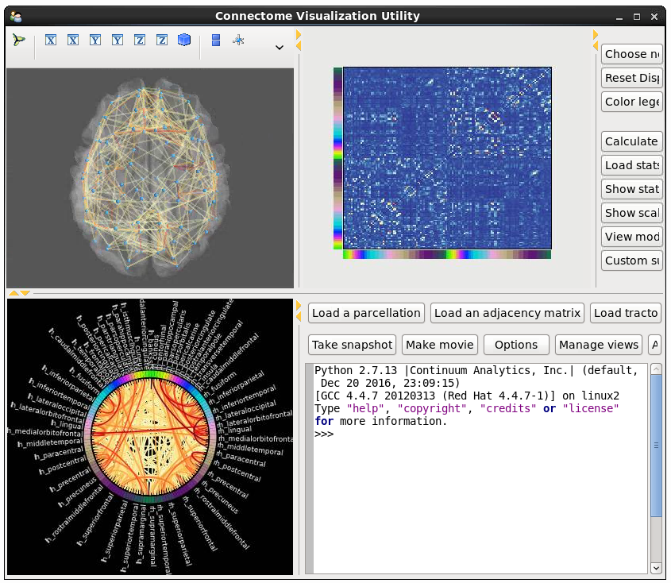
Task: Click the rightmost Z-axis view icon
Action: pos(162,41)
